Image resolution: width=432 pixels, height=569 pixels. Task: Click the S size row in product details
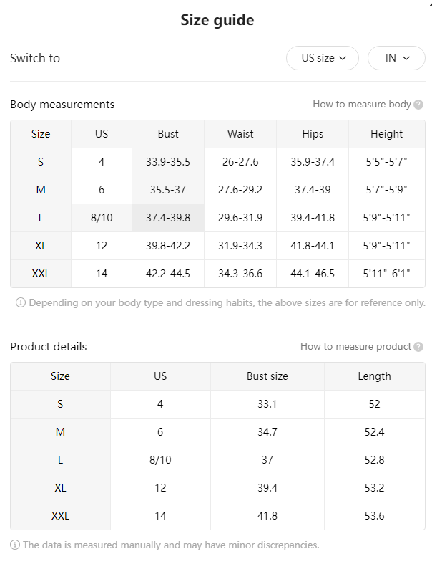[x=217, y=404]
